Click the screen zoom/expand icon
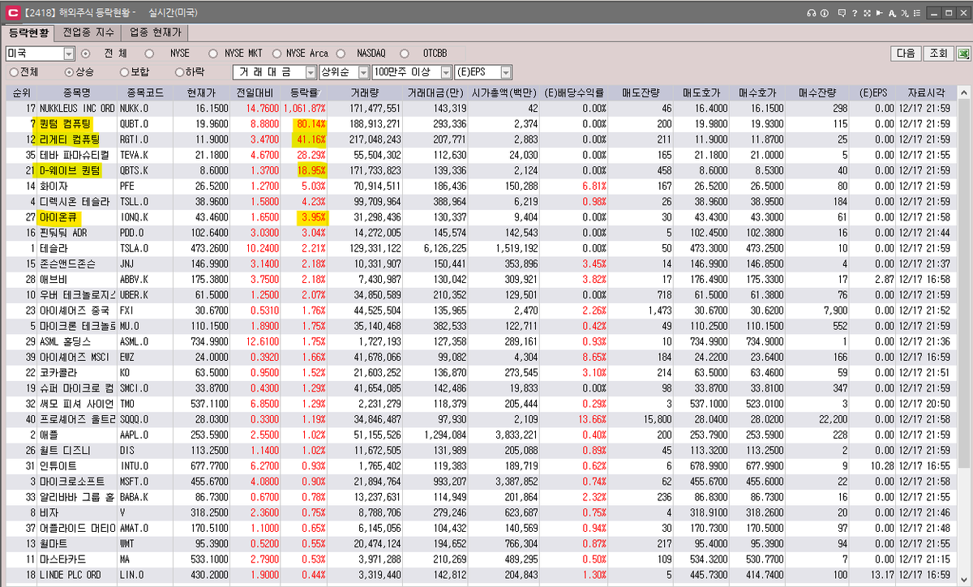973x587 pixels. (867, 12)
